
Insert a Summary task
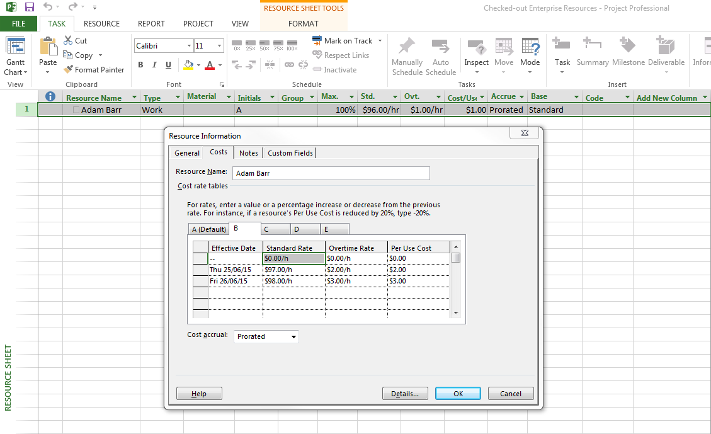coord(593,51)
